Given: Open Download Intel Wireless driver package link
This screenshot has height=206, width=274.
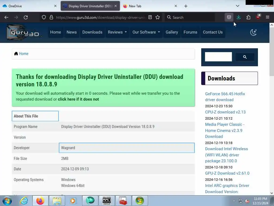Looking at the screenshot, I should click(226, 155).
